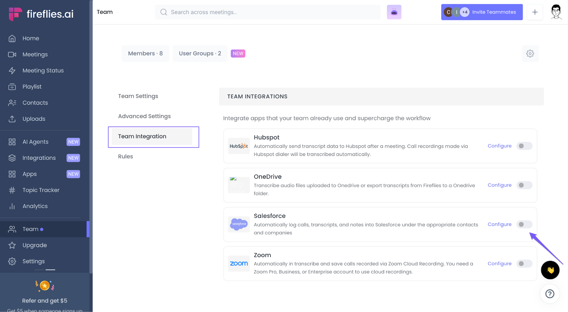The height and width of the screenshot is (312, 568).
Task: Focus the Search across meetings field
Action: (x=268, y=12)
